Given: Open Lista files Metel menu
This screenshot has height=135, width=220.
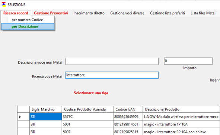Looking at the screenshot, I should pyautogui.click(x=203, y=13).
